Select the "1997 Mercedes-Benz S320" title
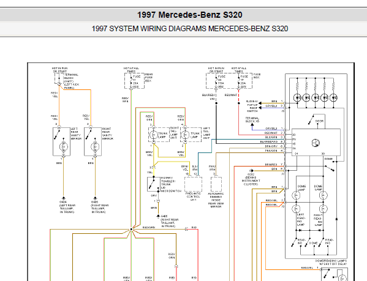The height and width of the screenshot is (281, 367). point(189,15)
